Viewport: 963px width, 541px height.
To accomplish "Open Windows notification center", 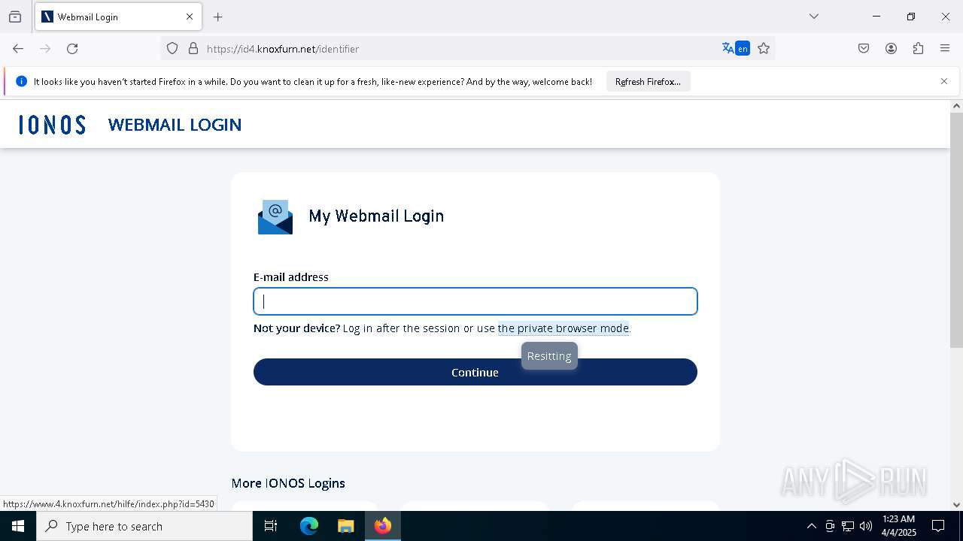I will click(938, 526).
